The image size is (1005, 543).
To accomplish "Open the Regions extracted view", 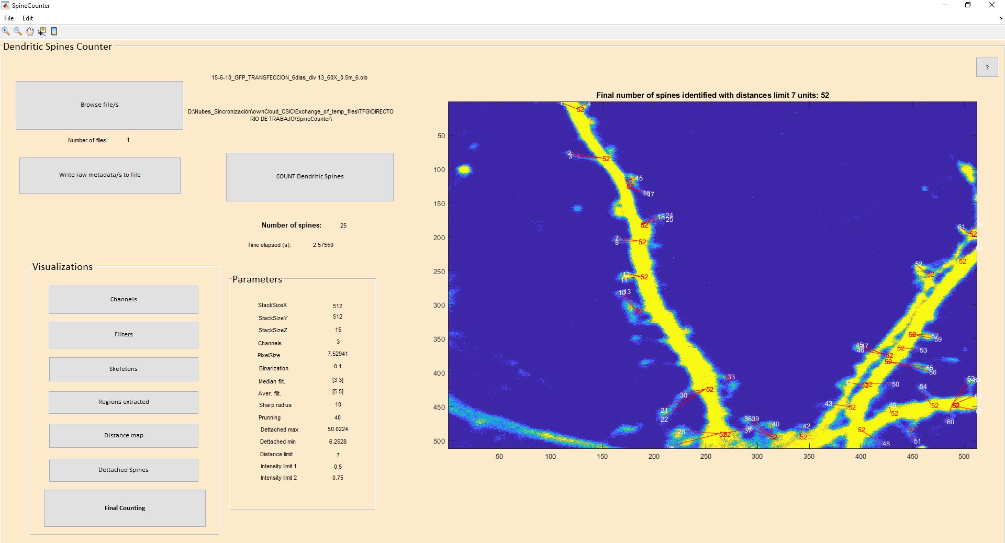I will point(124,402).
